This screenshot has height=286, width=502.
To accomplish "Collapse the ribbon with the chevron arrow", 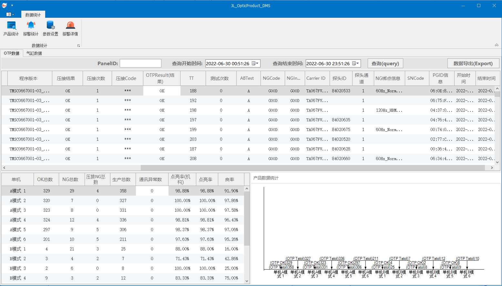I will coord(497,45).
